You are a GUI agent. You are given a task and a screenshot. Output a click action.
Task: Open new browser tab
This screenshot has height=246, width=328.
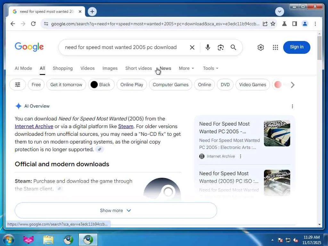click(x=92, y=12)
